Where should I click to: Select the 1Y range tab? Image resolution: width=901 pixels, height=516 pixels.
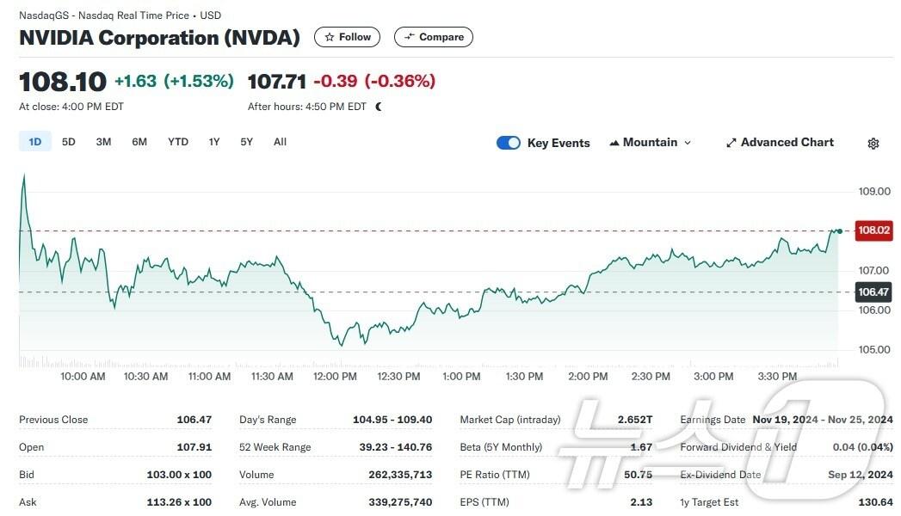tap(214, 142)
